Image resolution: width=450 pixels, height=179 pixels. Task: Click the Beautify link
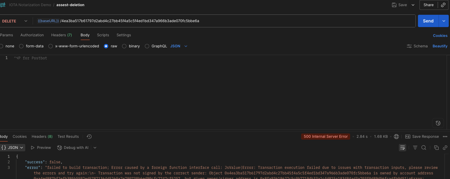(x=440, y=46)
